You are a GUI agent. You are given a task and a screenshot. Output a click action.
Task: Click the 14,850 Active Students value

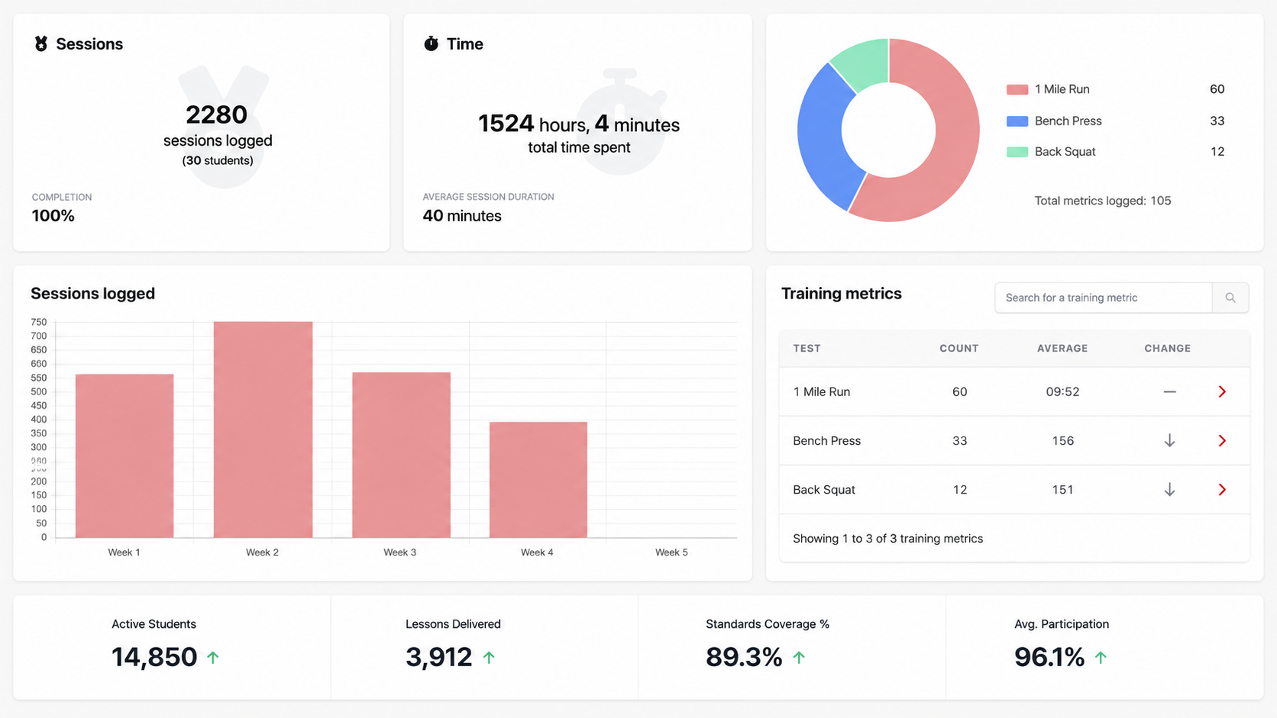coord(154,657)
